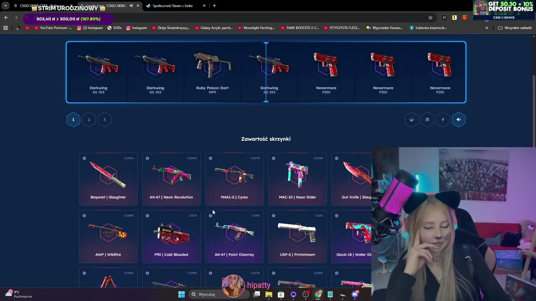Toggle the sound speaker hexagon button
The image size is (536, 301).
(459, 120)
